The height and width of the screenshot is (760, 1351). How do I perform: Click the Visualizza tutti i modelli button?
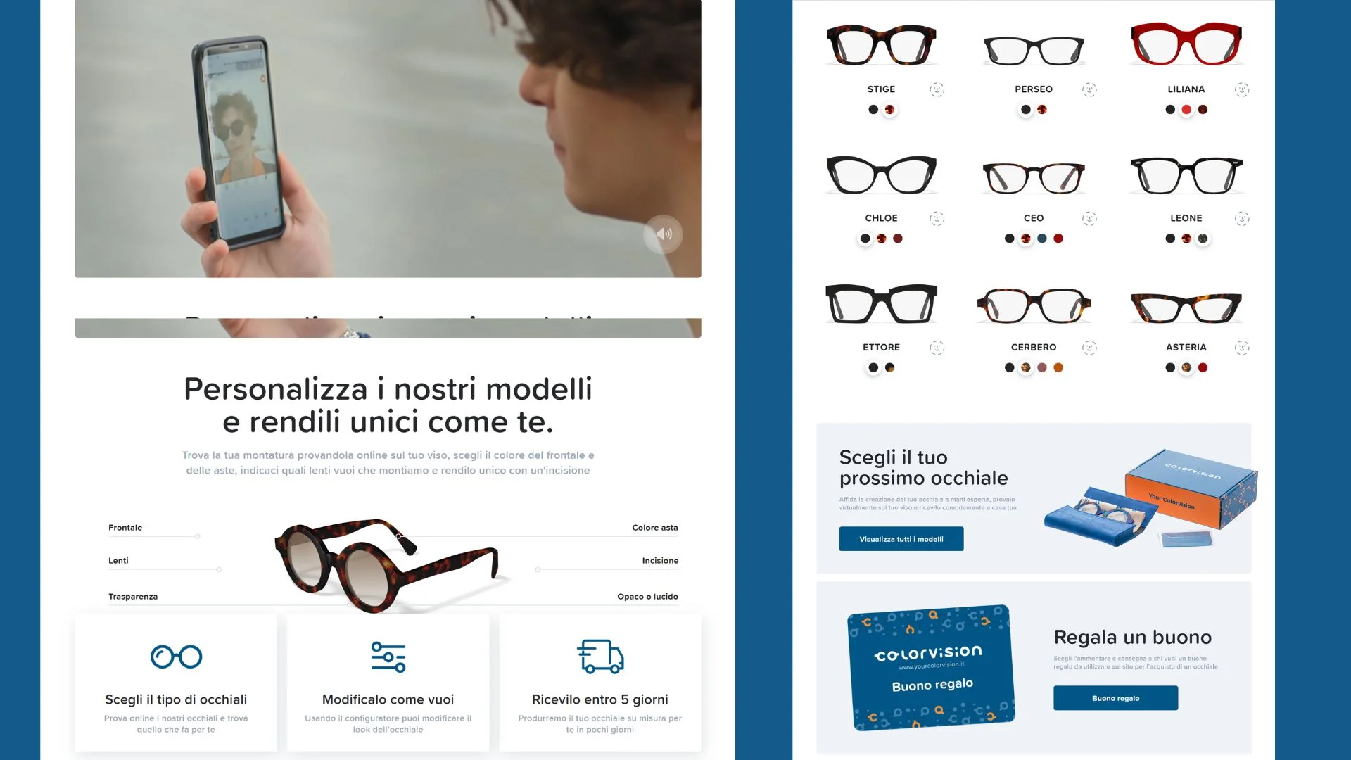click(x=901, y=539)
